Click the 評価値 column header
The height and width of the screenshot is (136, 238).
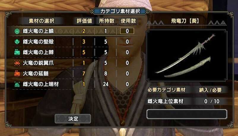click(x=84, y=21)
